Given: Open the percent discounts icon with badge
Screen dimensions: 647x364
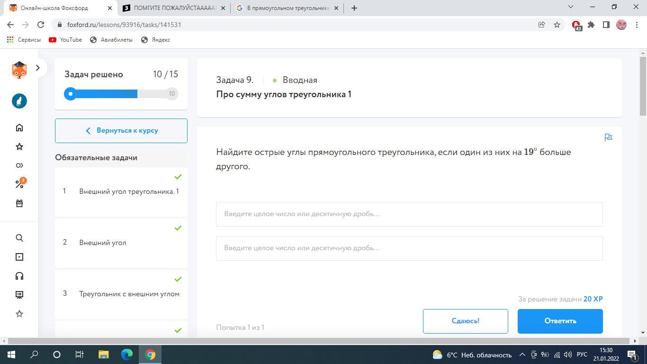Looking at the screenshot, I should (x=20, y=183).
